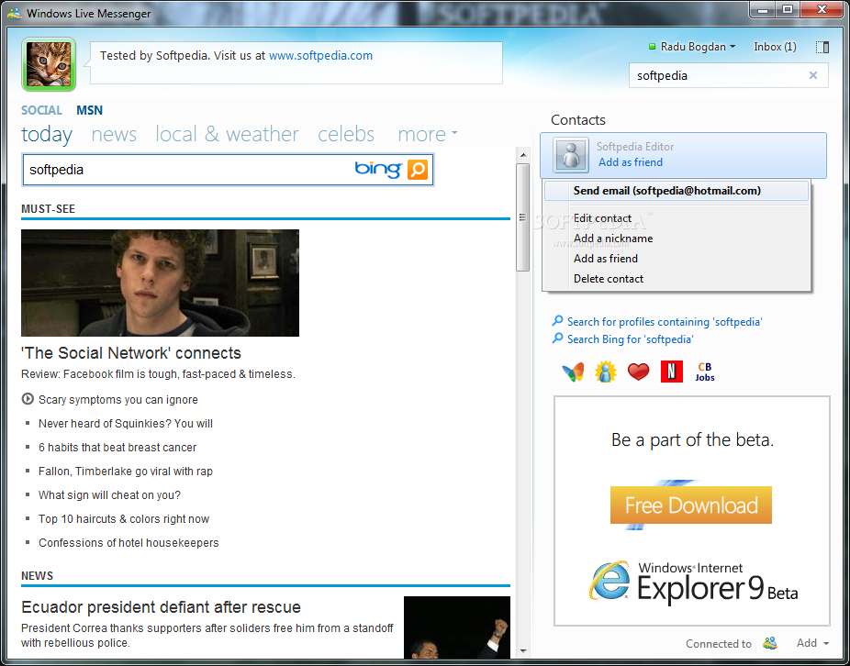Clear the contact search box with X
Screen dimensions: 850x666
[812, 75]
